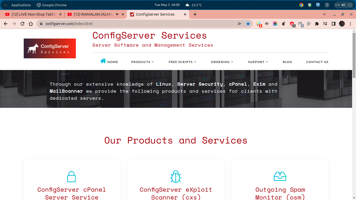Click the outbox icon above Spam Monitor
The height and width of the screenshot is (200, 356).
tap(280, 176)
